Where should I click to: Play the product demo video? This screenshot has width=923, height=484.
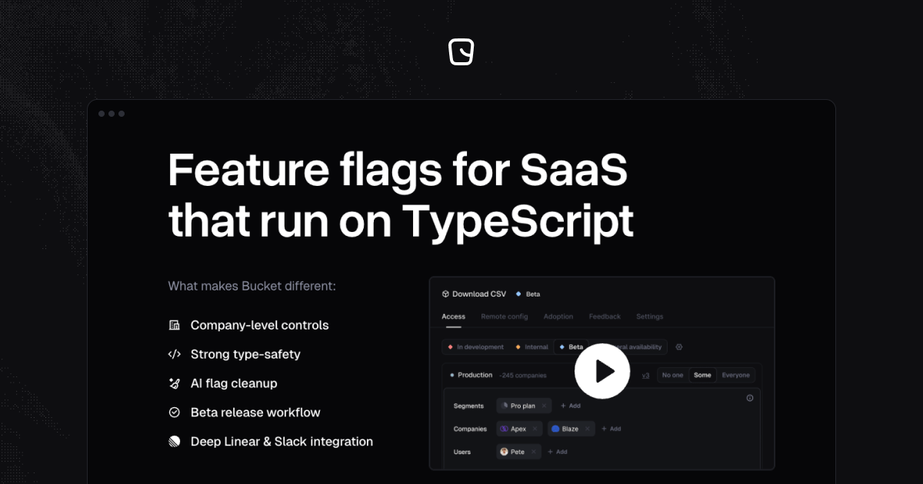click(x=602, y=372)
